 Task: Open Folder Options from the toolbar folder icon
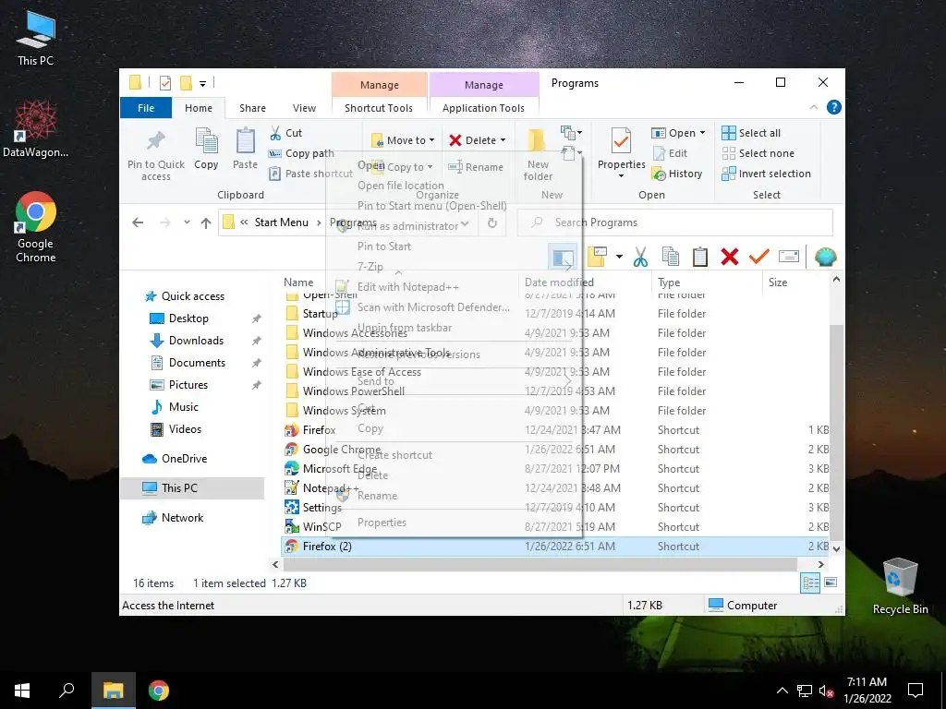tap(598, 257)
